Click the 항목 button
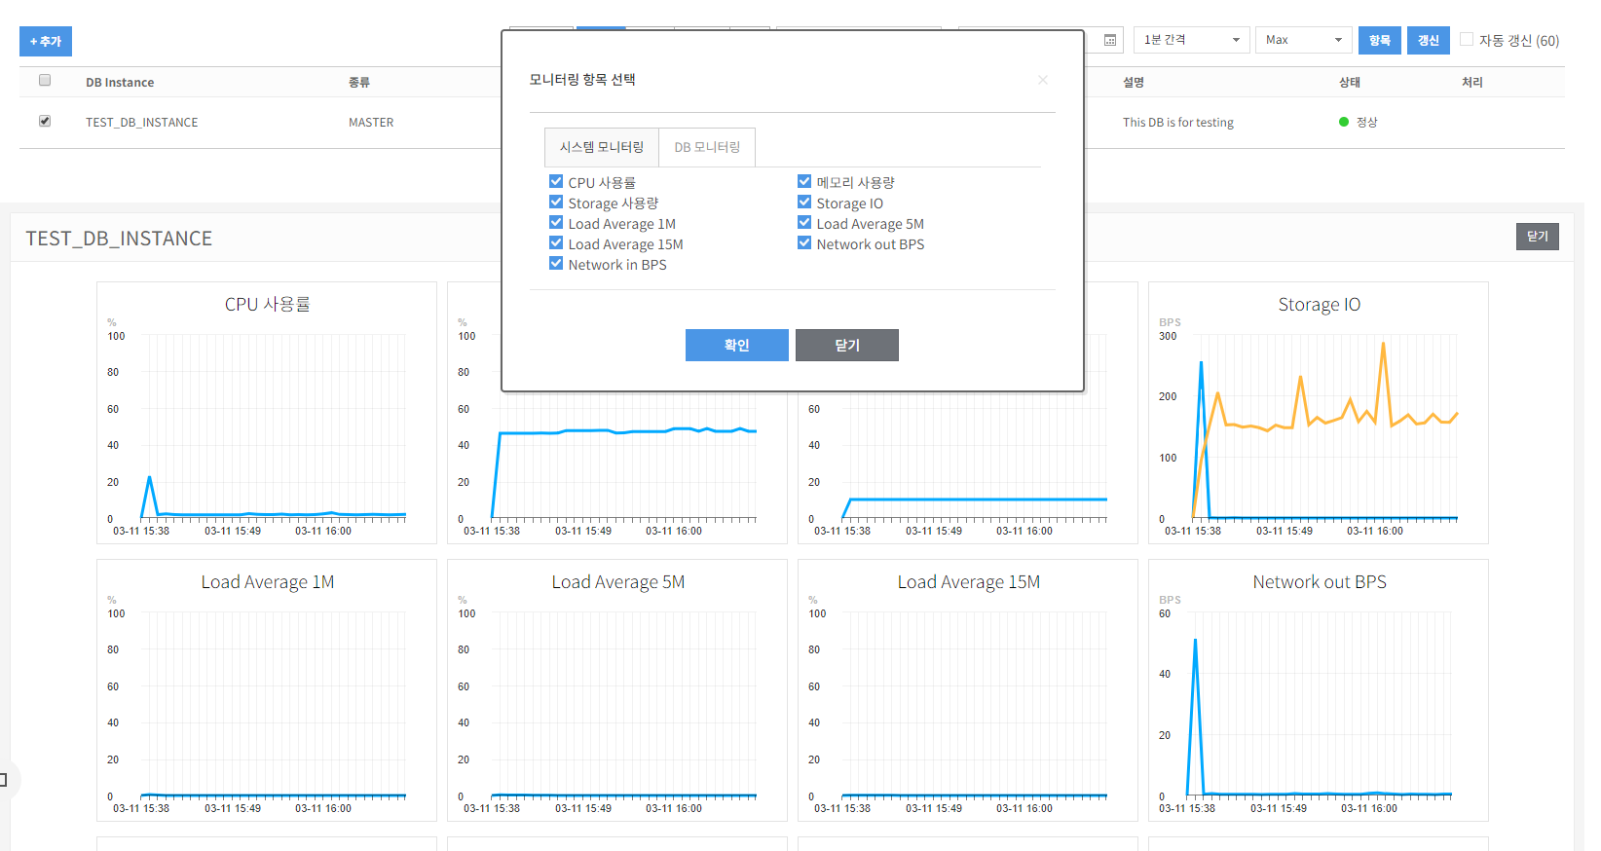Screen dimensions: 1601x851 (x=1380, y=40)
